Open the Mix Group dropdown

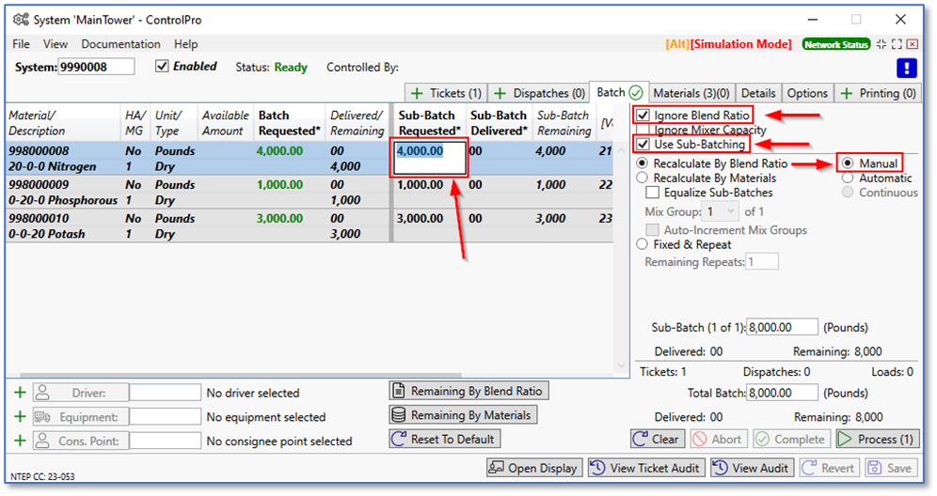[721, 212]
